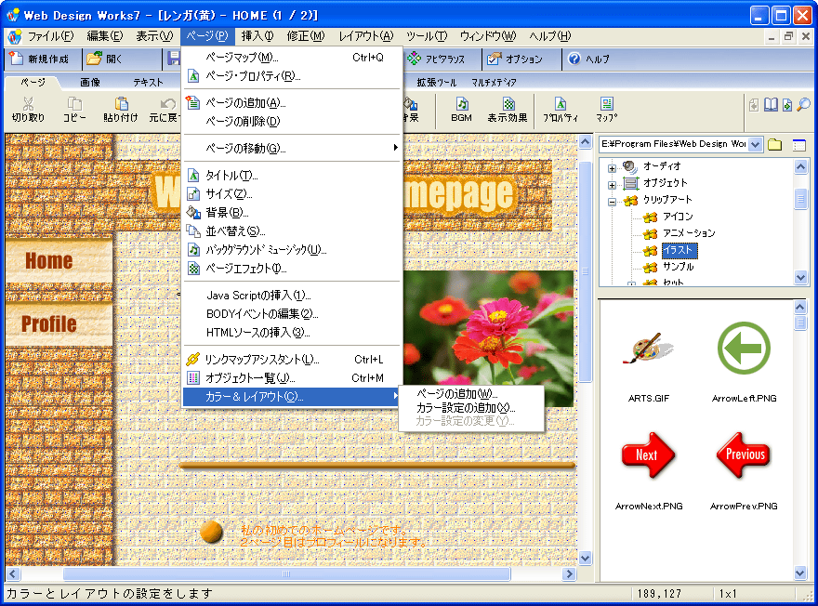This screenshot has height=606, width=818.
Task: Open the ファイル(F) menu
Action: click(x=50, y=36)
